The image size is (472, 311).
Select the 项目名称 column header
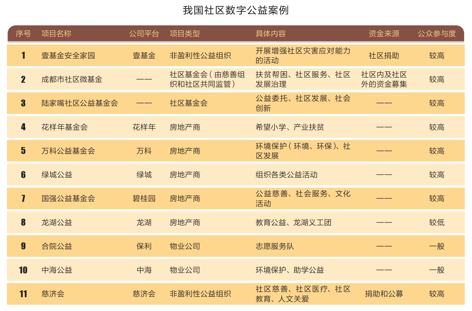[57, 34]
